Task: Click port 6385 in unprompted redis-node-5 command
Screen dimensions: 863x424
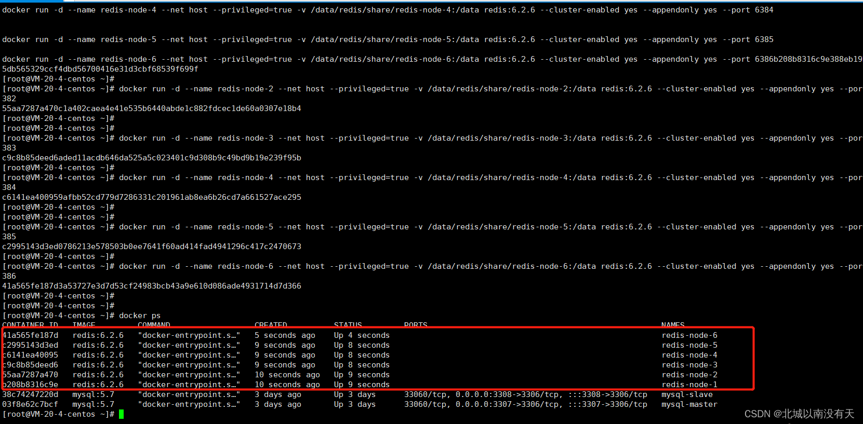Action: point(764,39)
